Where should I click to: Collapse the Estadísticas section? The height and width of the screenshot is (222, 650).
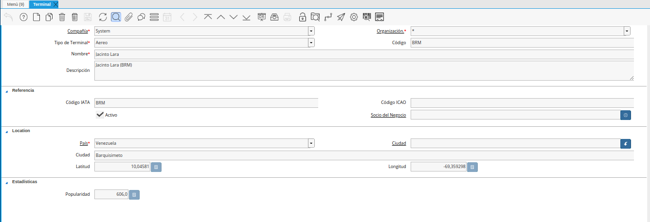click(x=7, y=182)
